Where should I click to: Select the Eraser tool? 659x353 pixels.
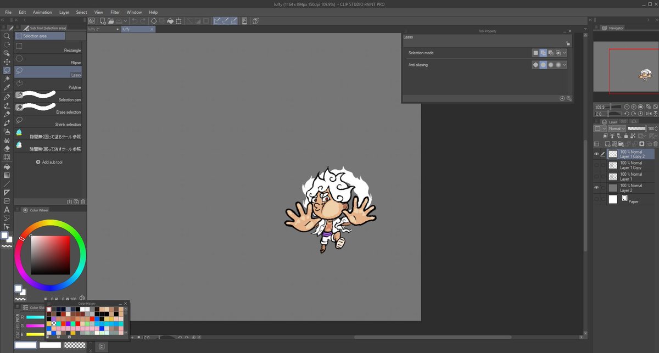tap(7, 149)
